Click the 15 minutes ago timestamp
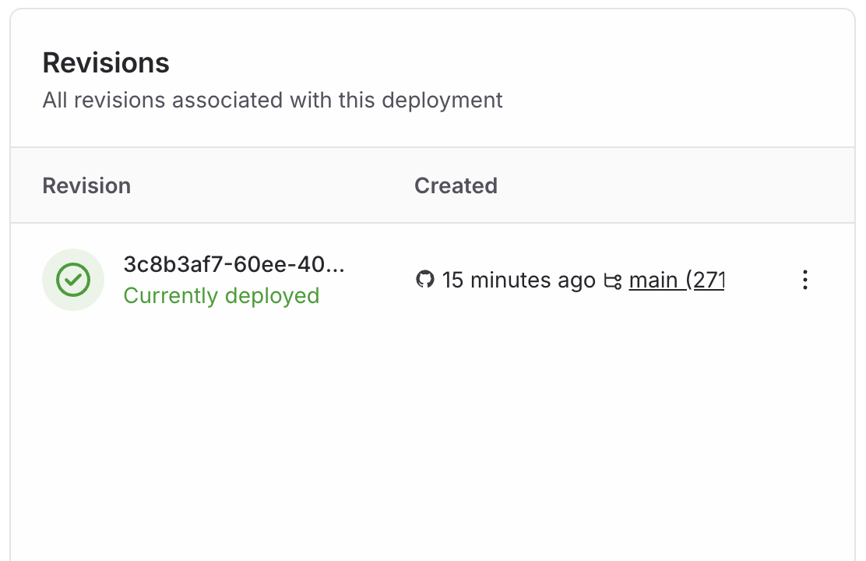Viewport: 866px width, 561px height. pos(519,280)
